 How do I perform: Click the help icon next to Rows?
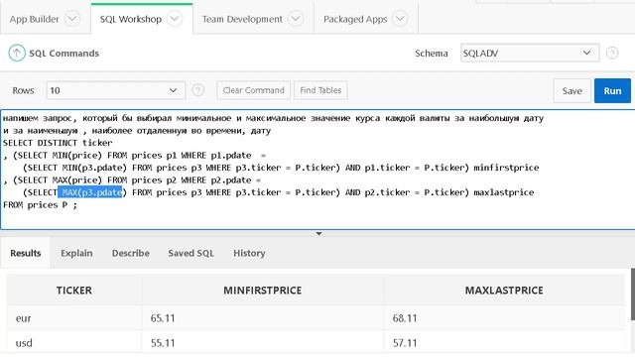[x=197, y=90]
